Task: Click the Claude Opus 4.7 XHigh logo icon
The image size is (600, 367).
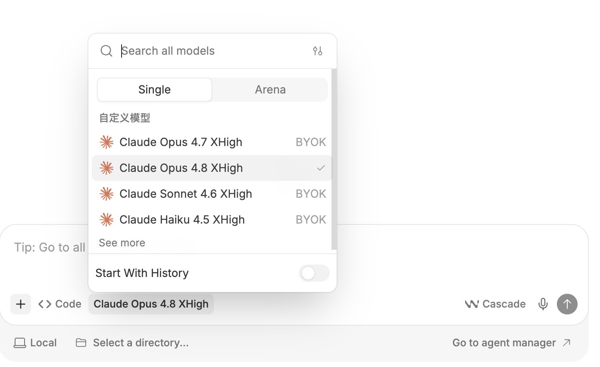Action: coord(106,142)
